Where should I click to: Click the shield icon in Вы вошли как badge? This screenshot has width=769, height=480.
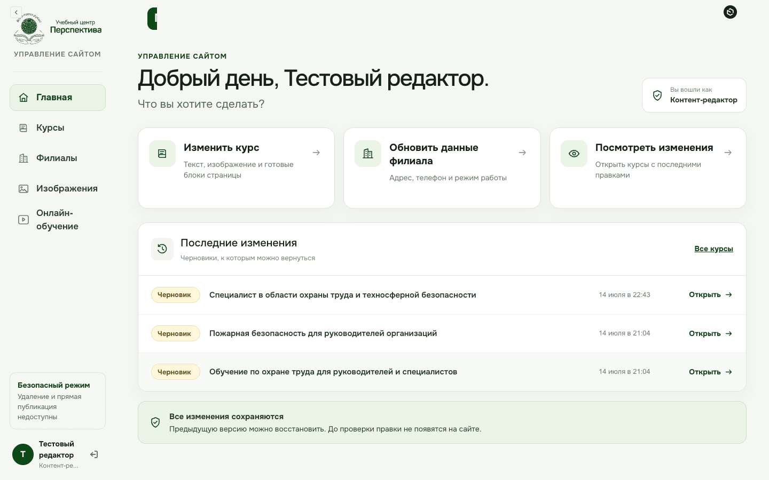pyautogui.click(x=657, y=95)
